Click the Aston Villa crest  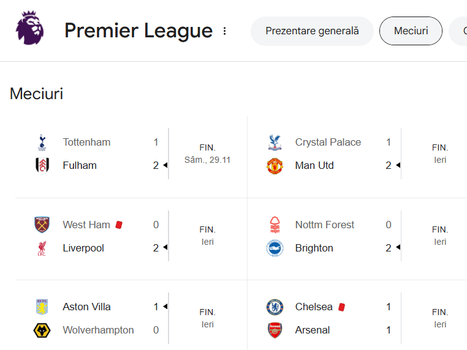click(x=42, y=307)
